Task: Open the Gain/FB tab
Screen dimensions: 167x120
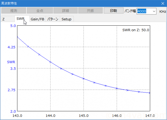Action: [38, 19]
